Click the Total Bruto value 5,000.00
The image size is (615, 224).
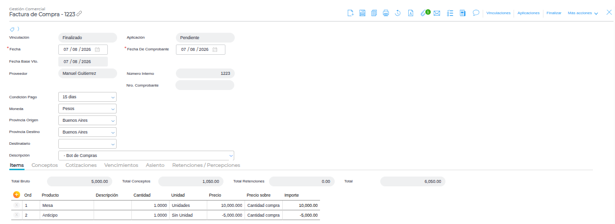pos(80,181)
